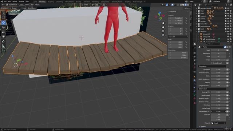Switch to the Layout workspace tab

pos(35,2)
